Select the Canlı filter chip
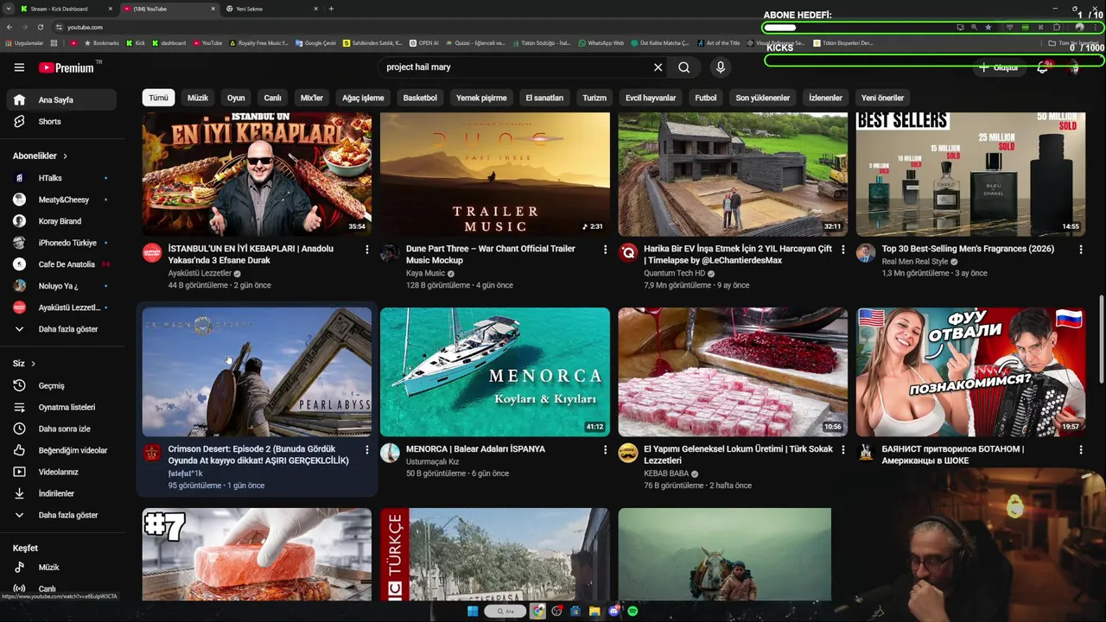Viewport: 1106px width, 622px height. (x=272, y=98)
